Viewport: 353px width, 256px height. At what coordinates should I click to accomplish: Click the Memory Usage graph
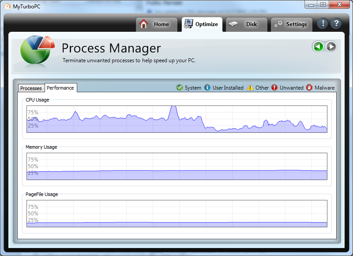pyautogui.click(x=177, y=166)
